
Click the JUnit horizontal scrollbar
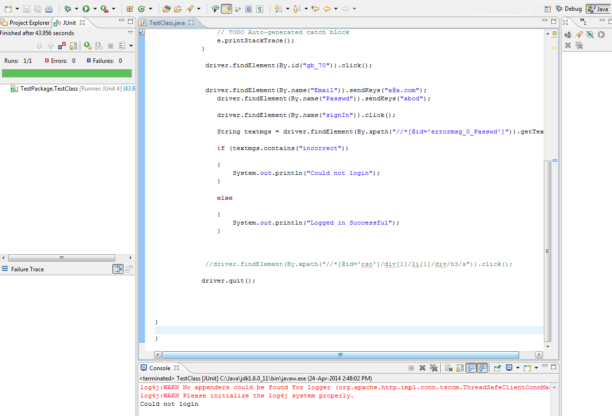62,258
